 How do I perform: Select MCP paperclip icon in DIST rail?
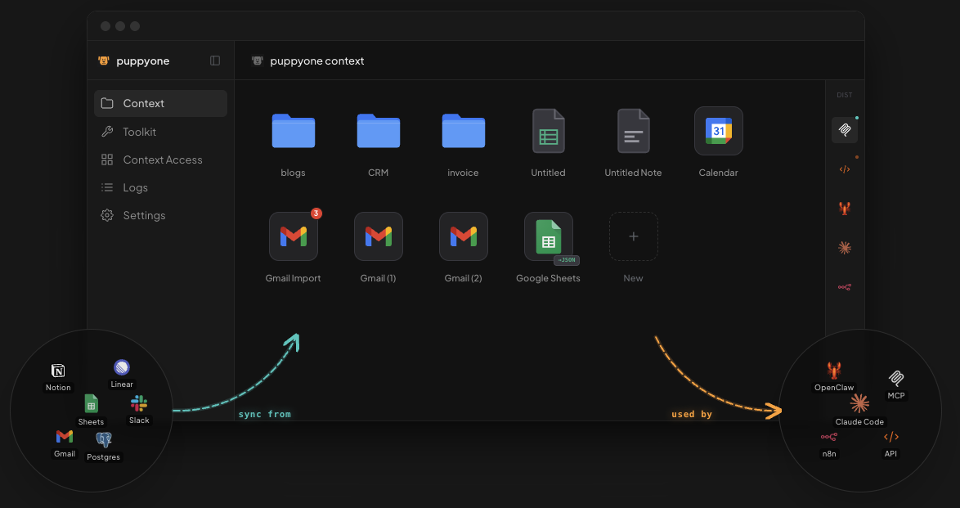click(844, 130)
